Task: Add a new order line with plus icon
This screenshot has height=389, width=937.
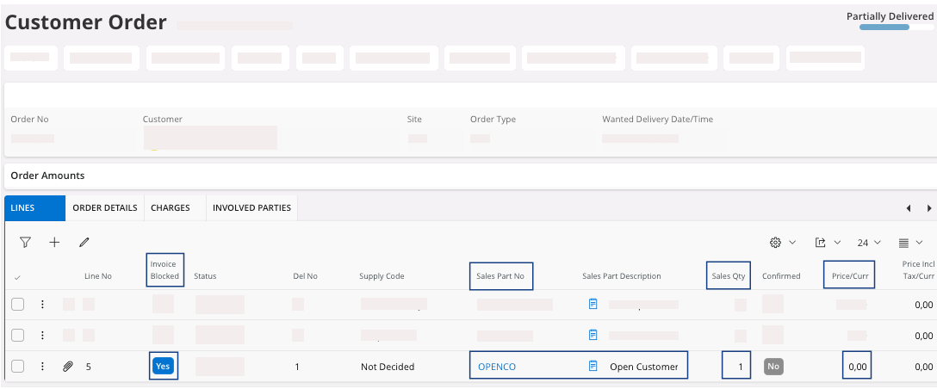Action: [x=54, y=243]
